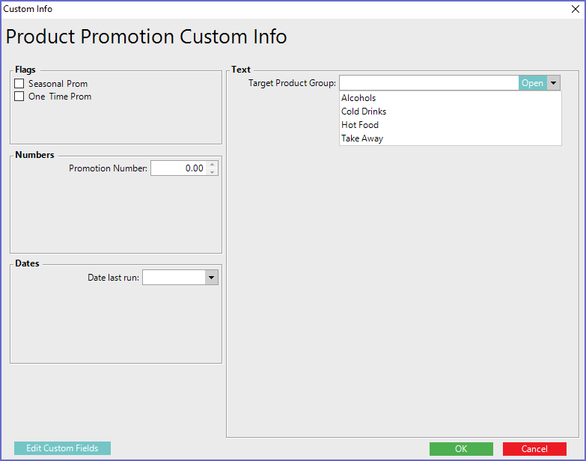Click the Promotion Number field
The width and height of the screenshot is (586, 461).
pos(178,168)
